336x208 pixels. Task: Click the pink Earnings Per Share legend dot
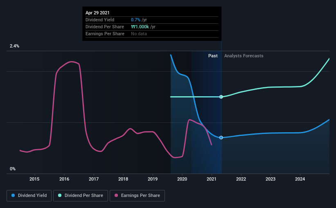(x=116, y=195)
